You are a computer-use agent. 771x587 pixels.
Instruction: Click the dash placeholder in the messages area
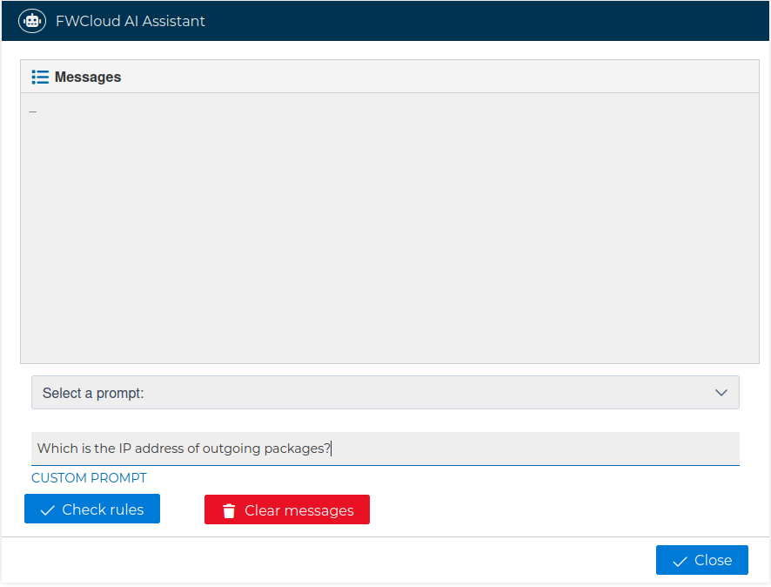(32, 111)
